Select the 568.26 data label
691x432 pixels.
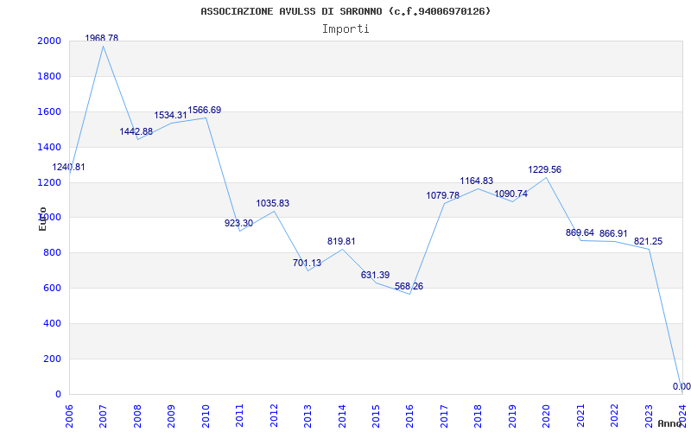pyautogui.click(x=409, y=286)
